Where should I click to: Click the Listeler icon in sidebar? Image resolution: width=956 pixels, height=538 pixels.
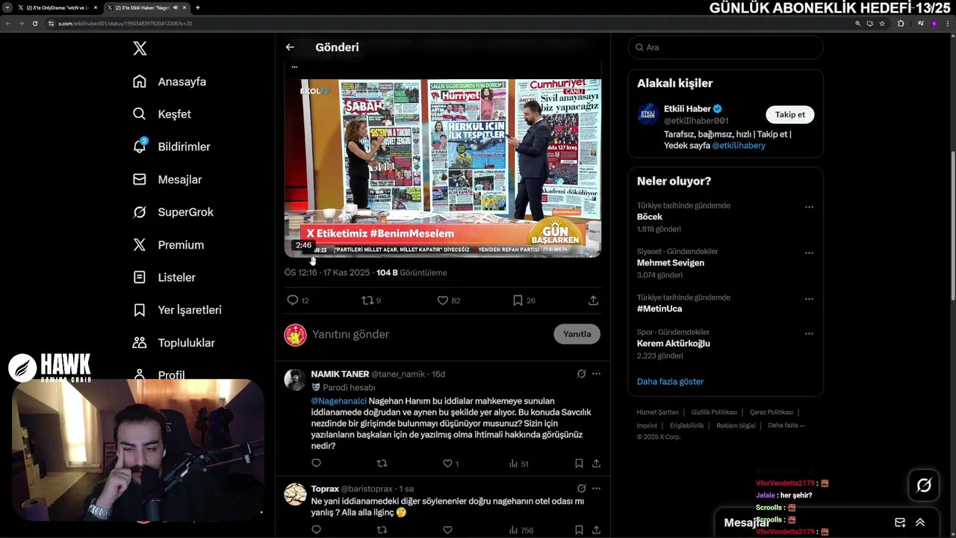140,277
